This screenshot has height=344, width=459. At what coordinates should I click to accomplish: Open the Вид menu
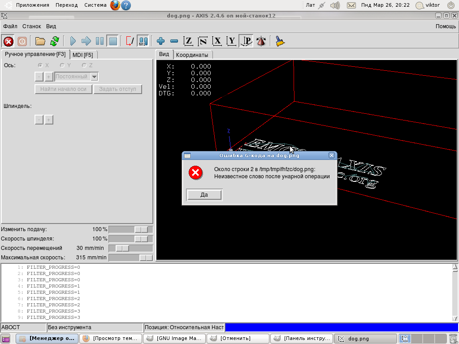click(51, 26)
